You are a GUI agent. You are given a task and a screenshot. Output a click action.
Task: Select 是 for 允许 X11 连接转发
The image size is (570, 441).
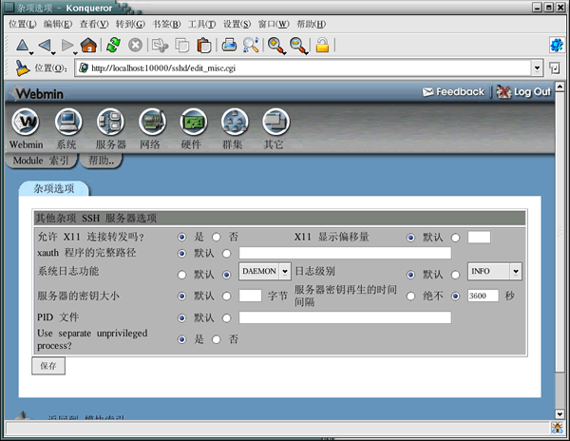point(181,238)
